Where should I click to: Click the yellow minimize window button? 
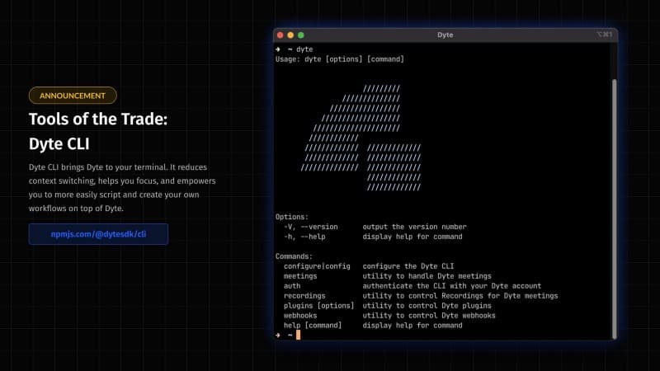[x=290, y=35]
